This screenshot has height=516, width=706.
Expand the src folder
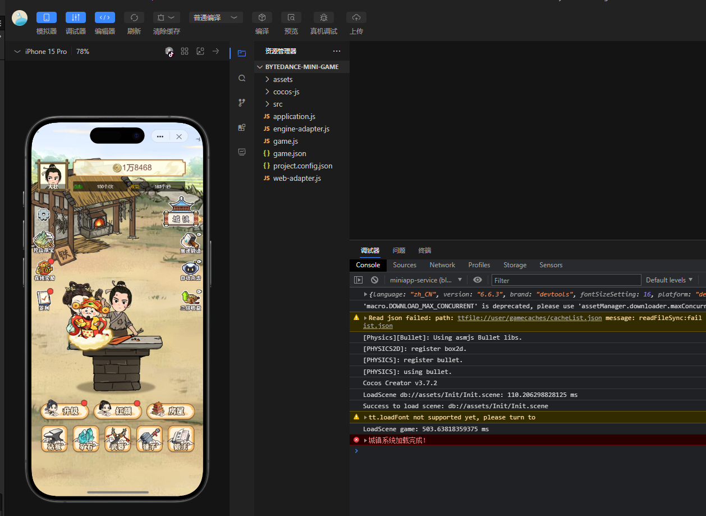click(302, 104)
